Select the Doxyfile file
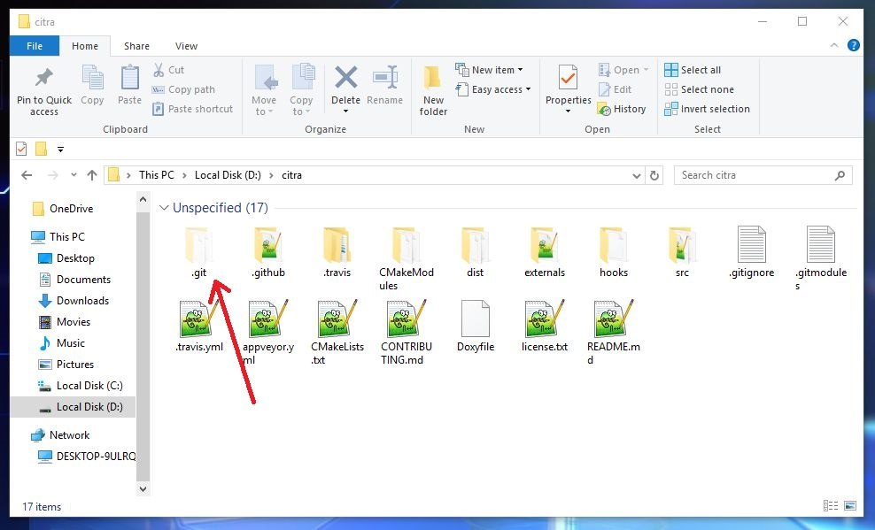 (x=476, y=326)
